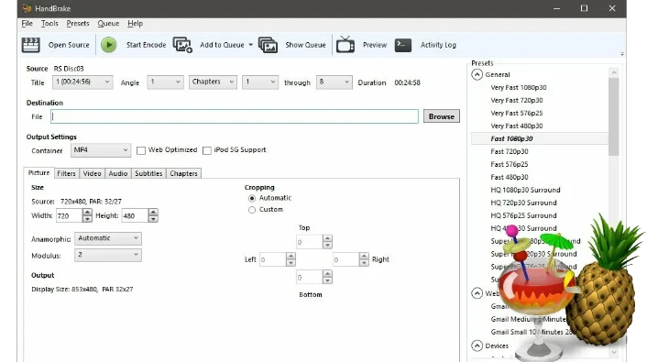The height and width of the screenshot is (362, 647).
Task: Start encoding with the green play icon
Action: tap(109, 45)
